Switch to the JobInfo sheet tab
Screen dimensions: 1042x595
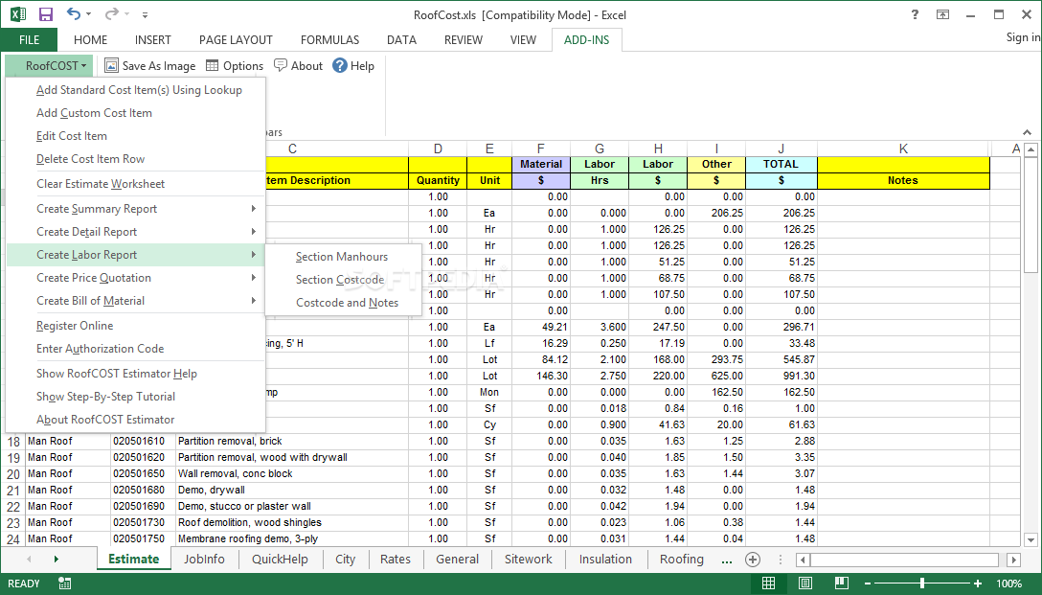click(x=204, y=560)
